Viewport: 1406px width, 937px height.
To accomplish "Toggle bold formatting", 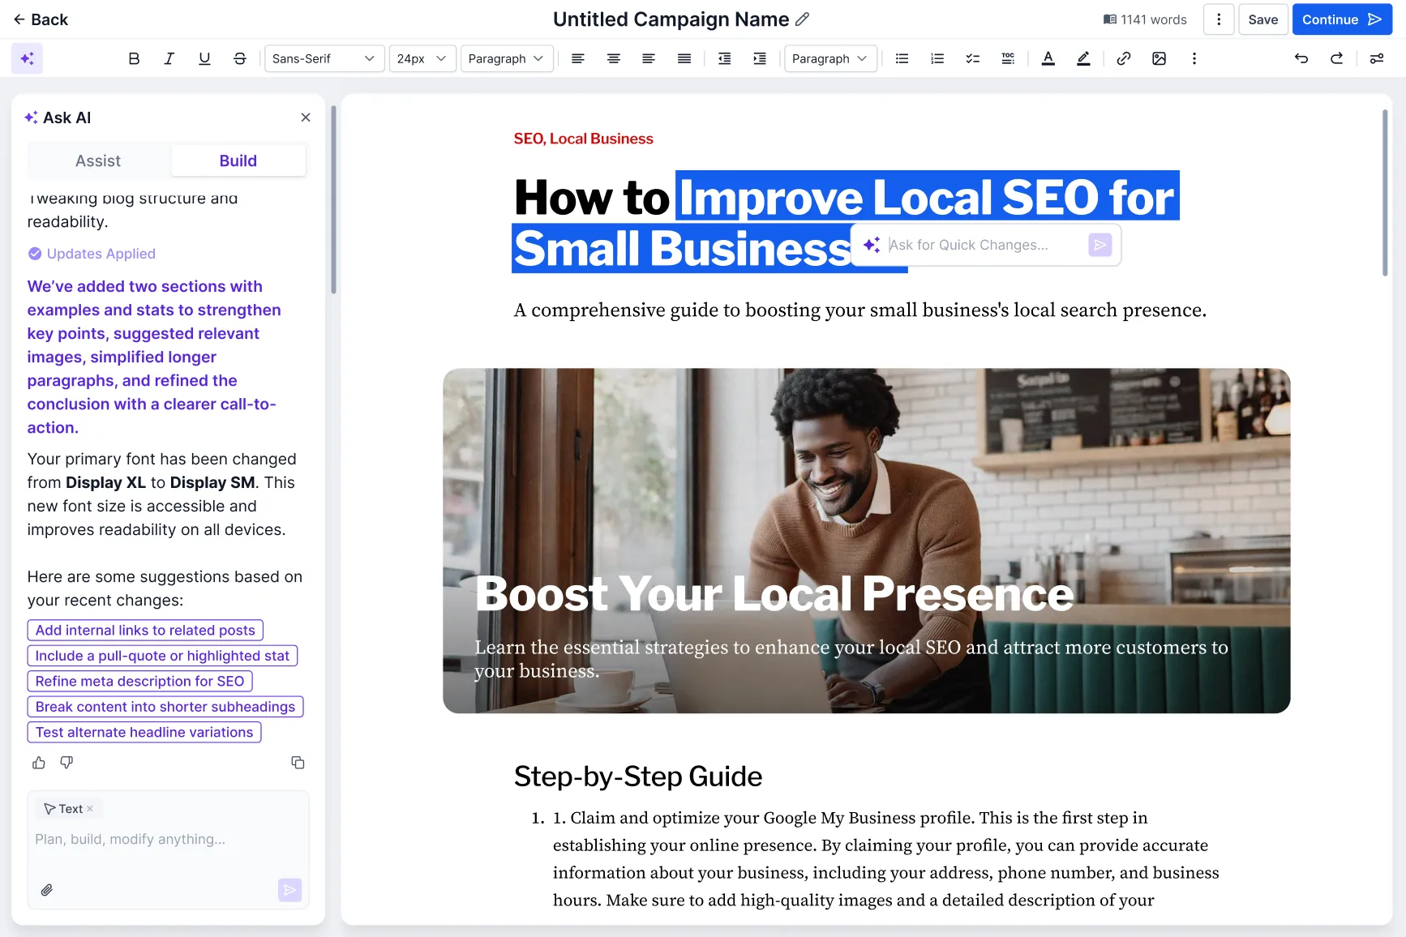I will coord(134,58).
